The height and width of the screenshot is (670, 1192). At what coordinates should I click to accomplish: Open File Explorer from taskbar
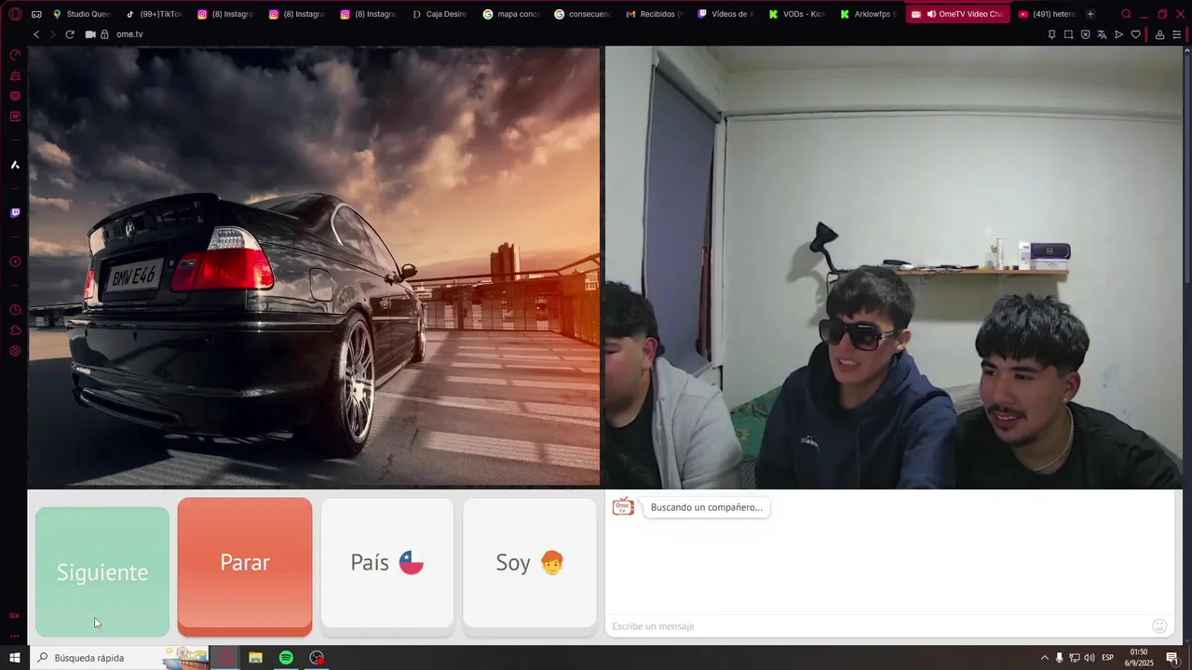coord(255,658)
